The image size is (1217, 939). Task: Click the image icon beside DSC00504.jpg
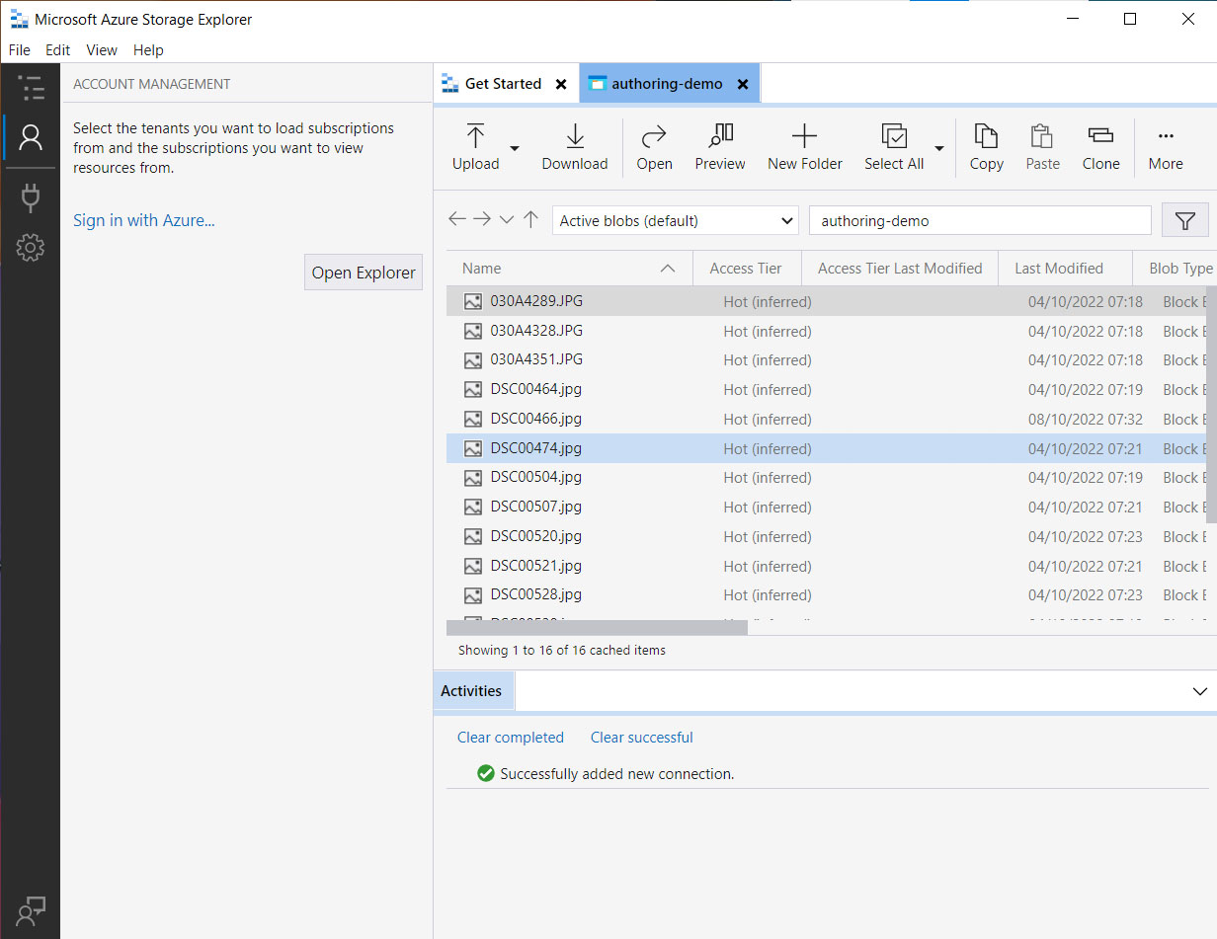pyautogui.click(x=473, y=478)
